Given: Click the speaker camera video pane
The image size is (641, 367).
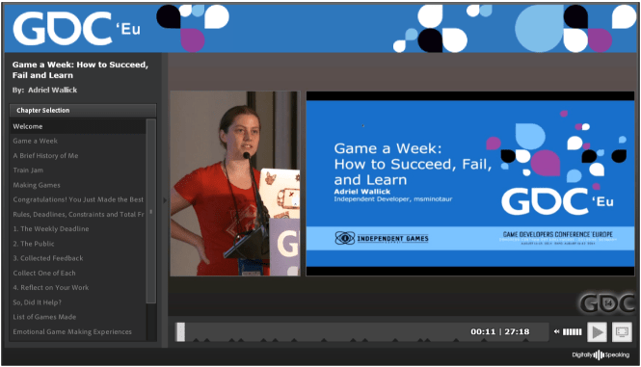Looking at the screenshot, I should (x=235, y=183).
